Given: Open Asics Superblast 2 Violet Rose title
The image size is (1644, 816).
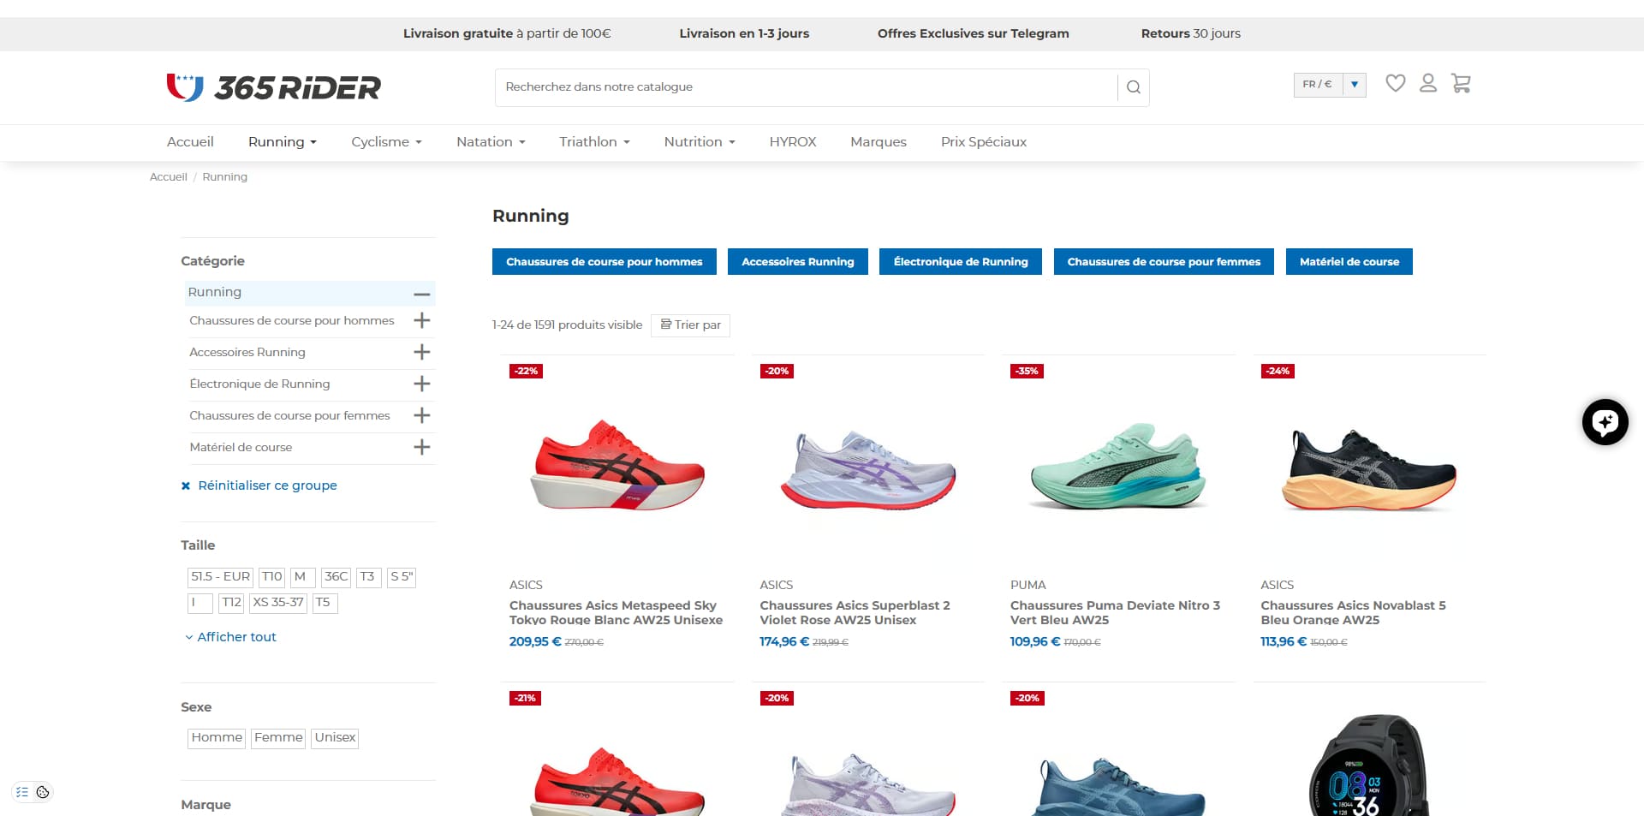Looking at the screenshot, I should click(855, 613).
